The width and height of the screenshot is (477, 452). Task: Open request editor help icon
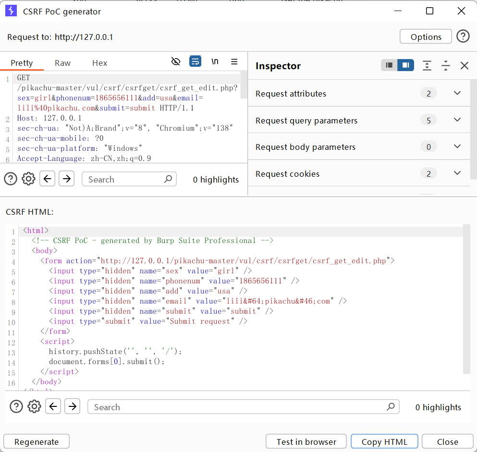[11, 179]
